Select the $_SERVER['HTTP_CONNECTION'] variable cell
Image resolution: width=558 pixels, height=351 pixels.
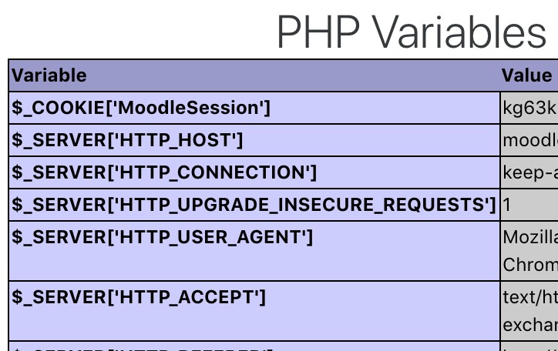point(163,172)
